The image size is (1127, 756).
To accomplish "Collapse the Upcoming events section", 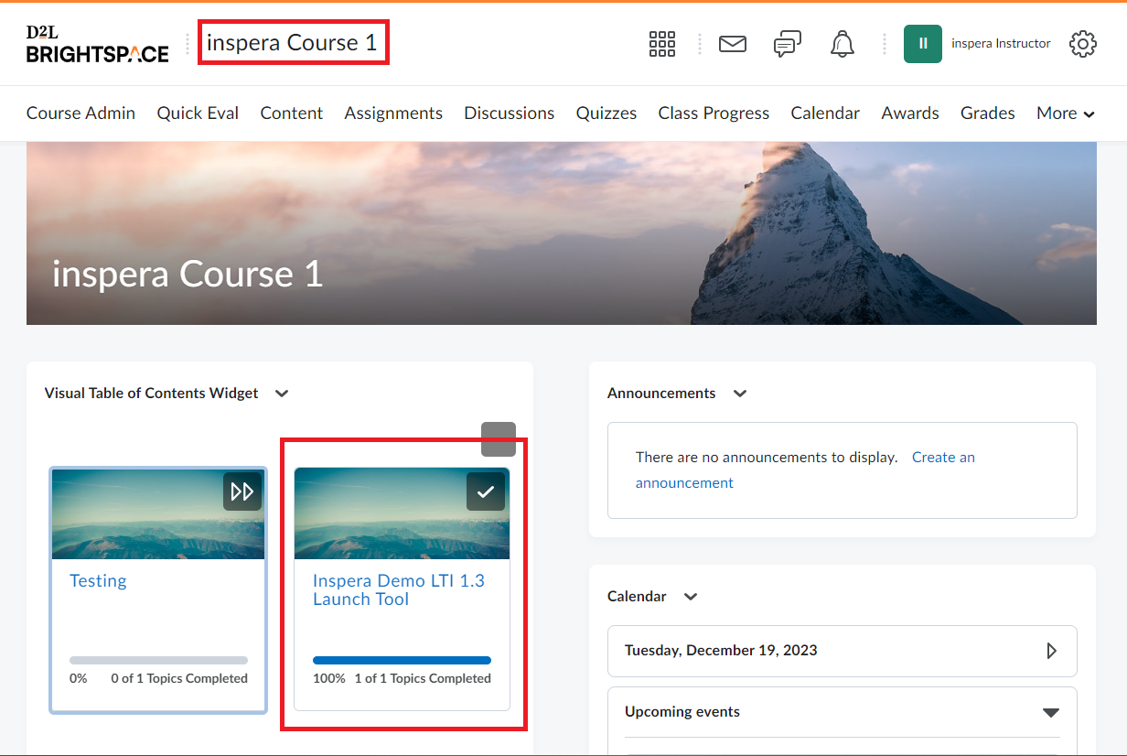I will point(1051,713).
